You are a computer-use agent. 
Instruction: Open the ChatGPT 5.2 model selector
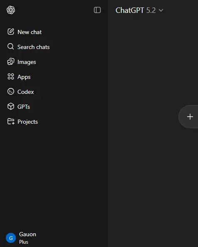(x=139, y=10)
